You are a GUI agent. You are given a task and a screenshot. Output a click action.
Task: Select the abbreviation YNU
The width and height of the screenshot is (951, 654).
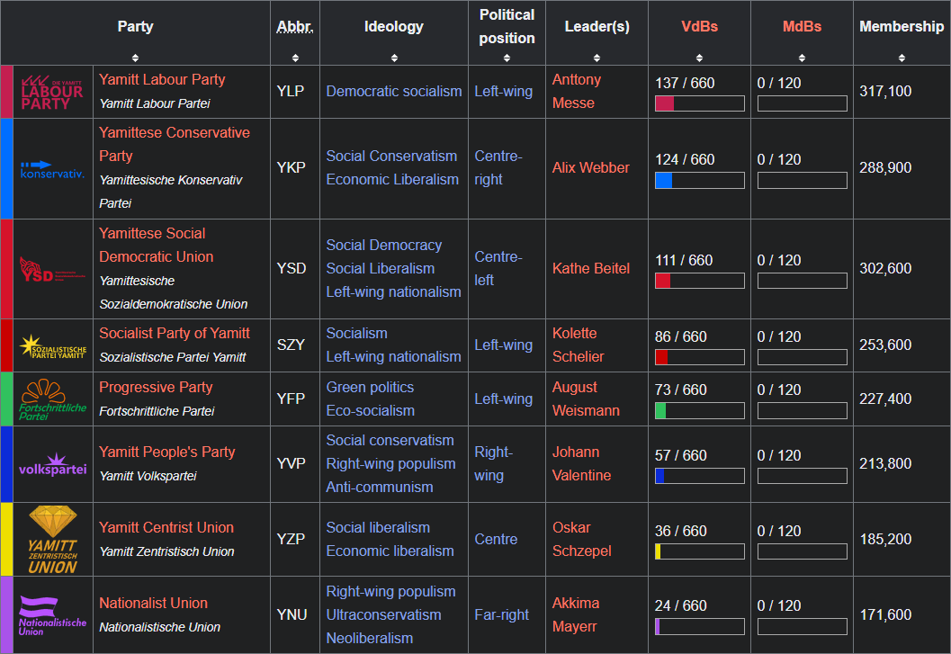pos(292,614)
